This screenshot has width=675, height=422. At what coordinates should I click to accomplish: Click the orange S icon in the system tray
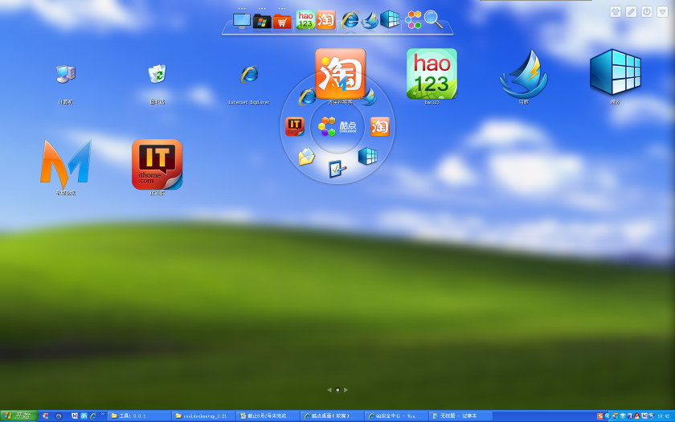pos(599,416)
